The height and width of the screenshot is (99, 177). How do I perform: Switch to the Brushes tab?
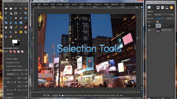point(158,7)
